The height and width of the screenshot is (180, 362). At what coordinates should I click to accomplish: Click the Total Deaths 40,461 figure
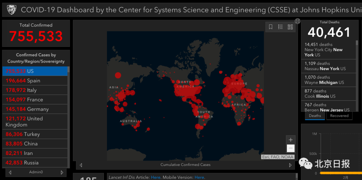[329, 32]
